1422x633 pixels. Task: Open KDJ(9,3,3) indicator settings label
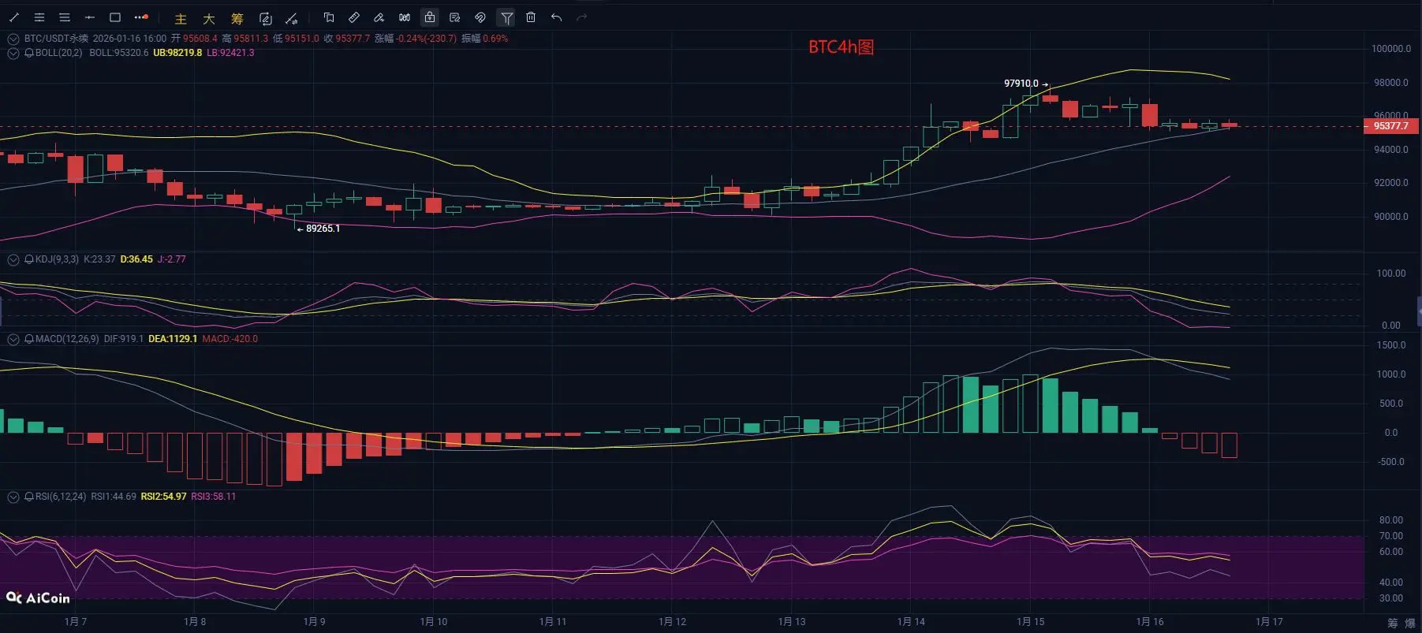coord(57,259)
